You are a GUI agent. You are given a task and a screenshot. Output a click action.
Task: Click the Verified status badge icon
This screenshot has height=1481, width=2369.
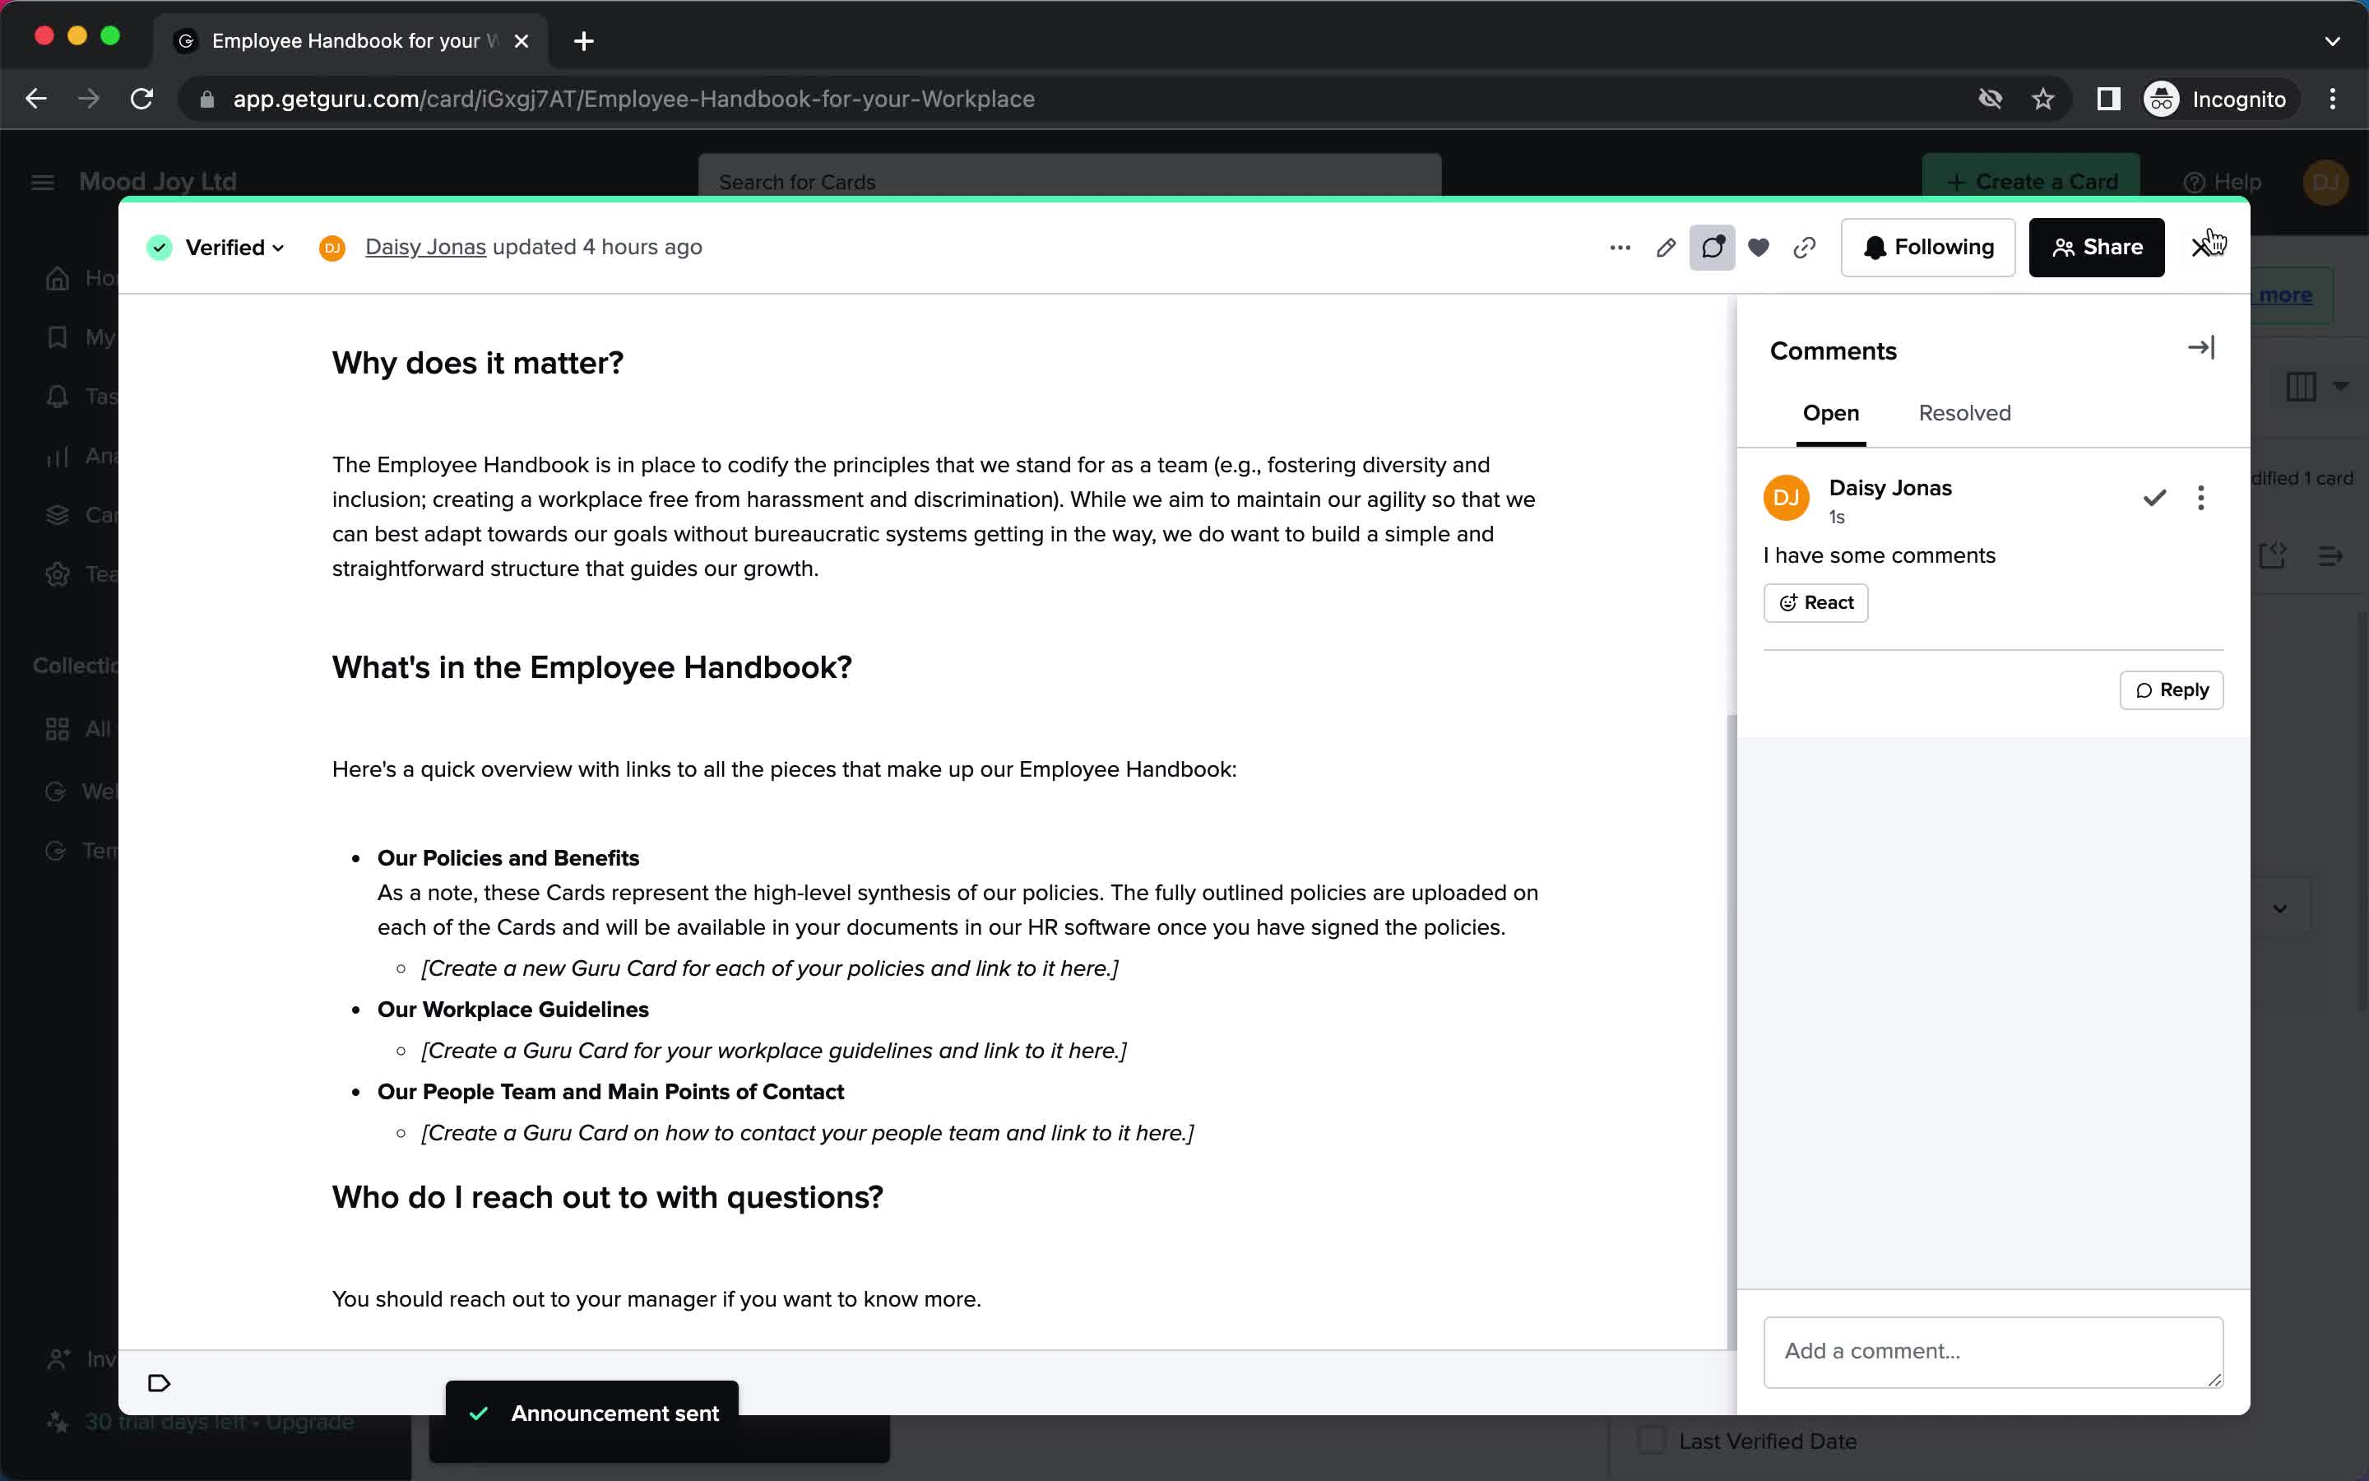(x=160, y=248)
